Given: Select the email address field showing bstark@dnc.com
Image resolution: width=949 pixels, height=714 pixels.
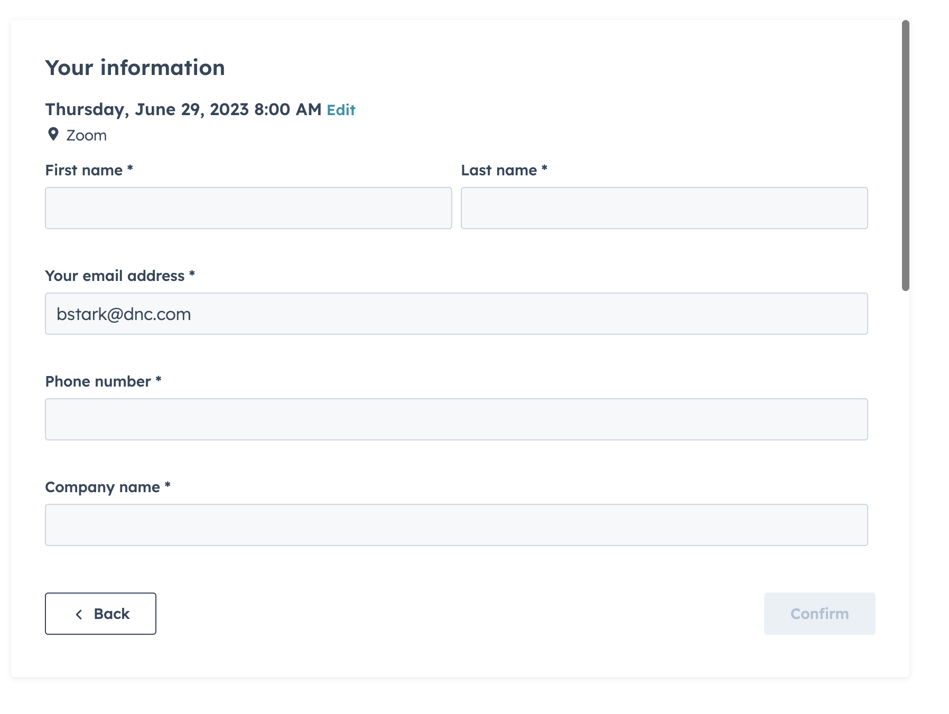Looking at the screenshot, I should pos(456,313).
